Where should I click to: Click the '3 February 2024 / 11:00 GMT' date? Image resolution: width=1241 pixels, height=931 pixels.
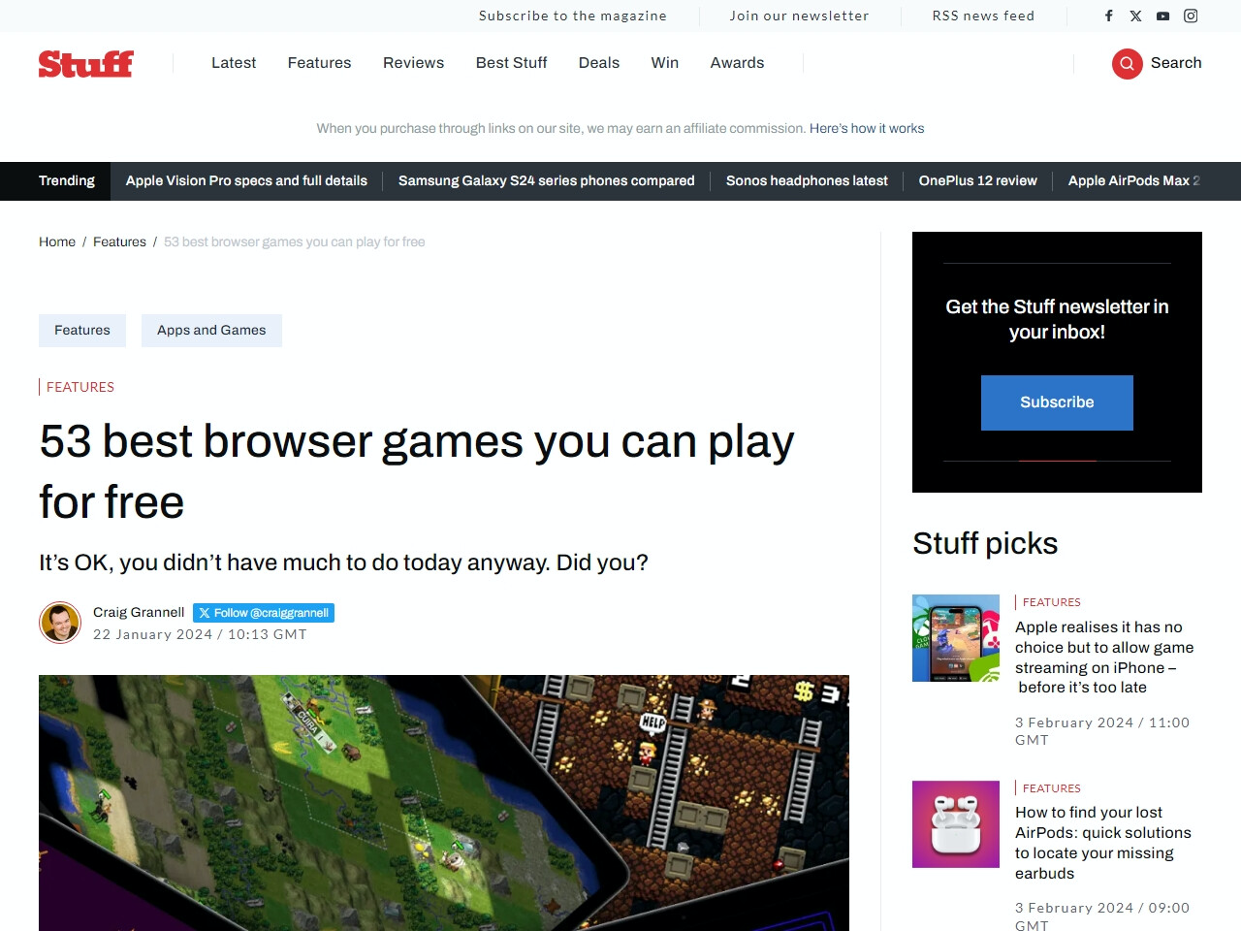[1102, 731]
